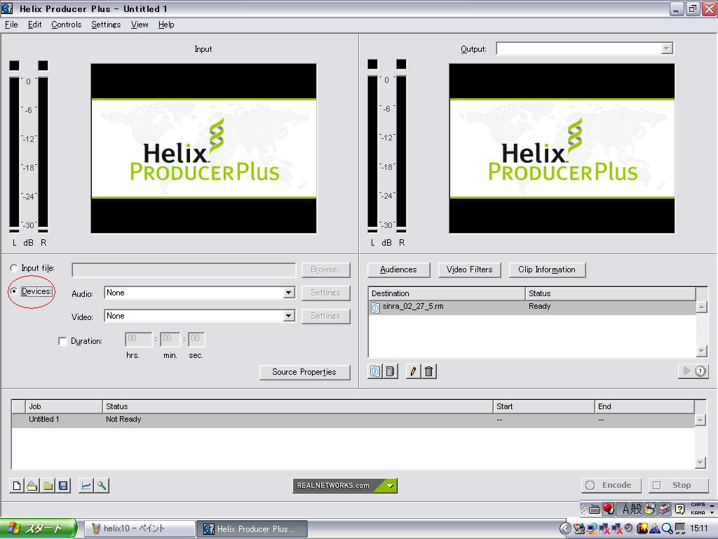Click the Video Filters button
718x539 pixels.
pos(469,270)
